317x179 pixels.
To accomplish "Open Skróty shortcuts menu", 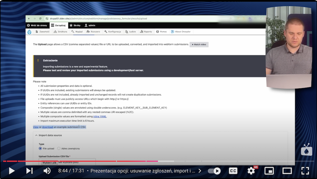I will pyautogui.click(x=75, y=25).
